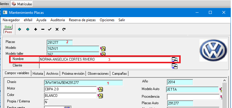
Task: Go to next record with right arrow
Action: click(x=28, y=29)
